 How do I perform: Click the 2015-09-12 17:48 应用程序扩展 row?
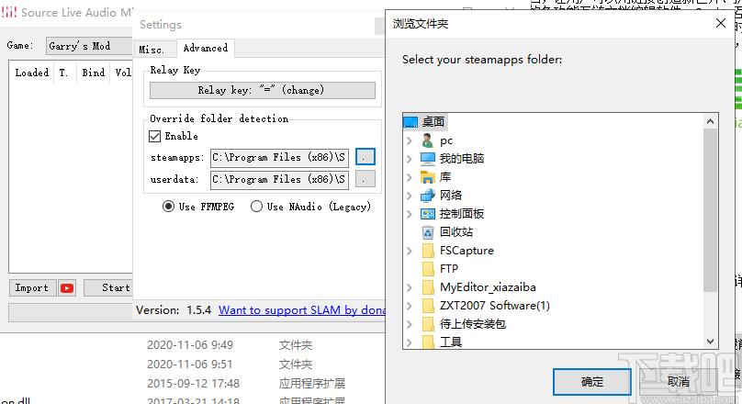click(245, 383)
